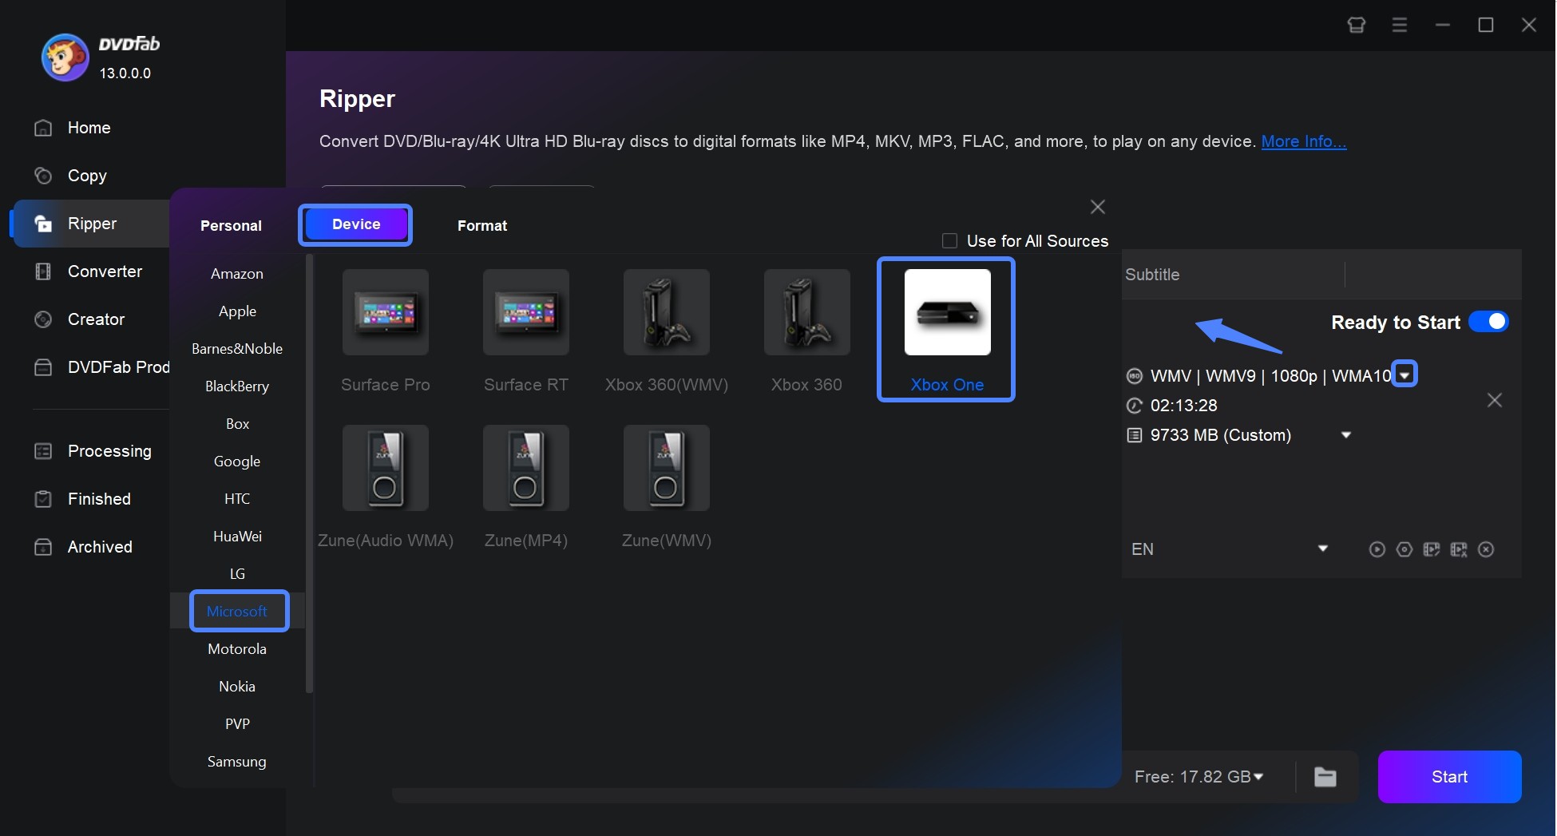Open the Creator module

point(96,319)
